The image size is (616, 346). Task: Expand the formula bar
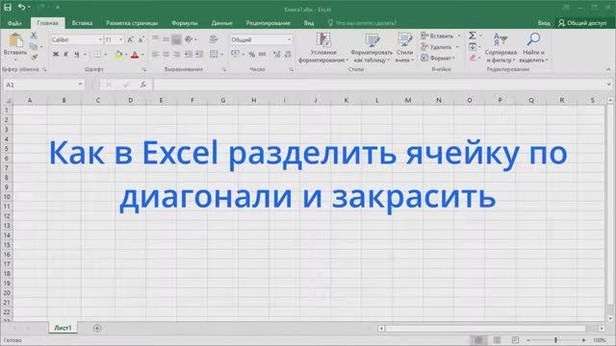(608, 85)
